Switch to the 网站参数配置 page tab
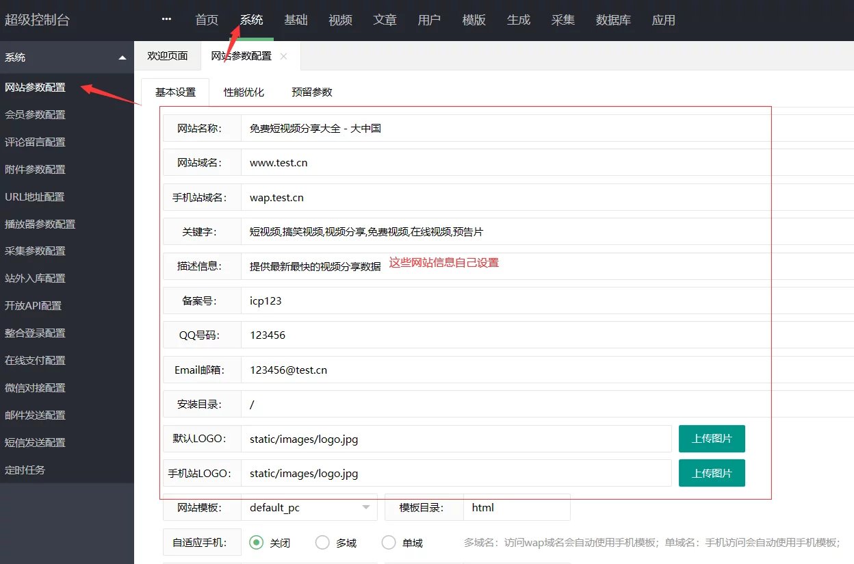 241,56
